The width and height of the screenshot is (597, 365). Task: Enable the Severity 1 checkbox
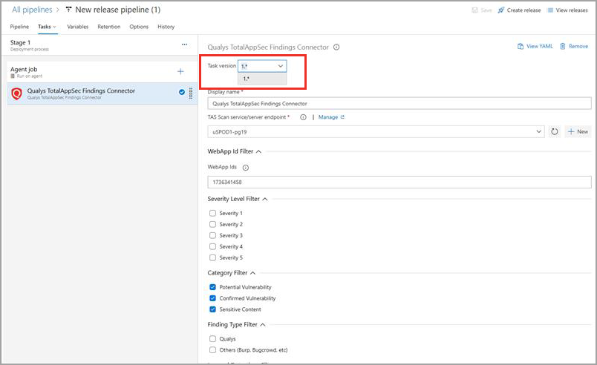click(x=212, y=214)
